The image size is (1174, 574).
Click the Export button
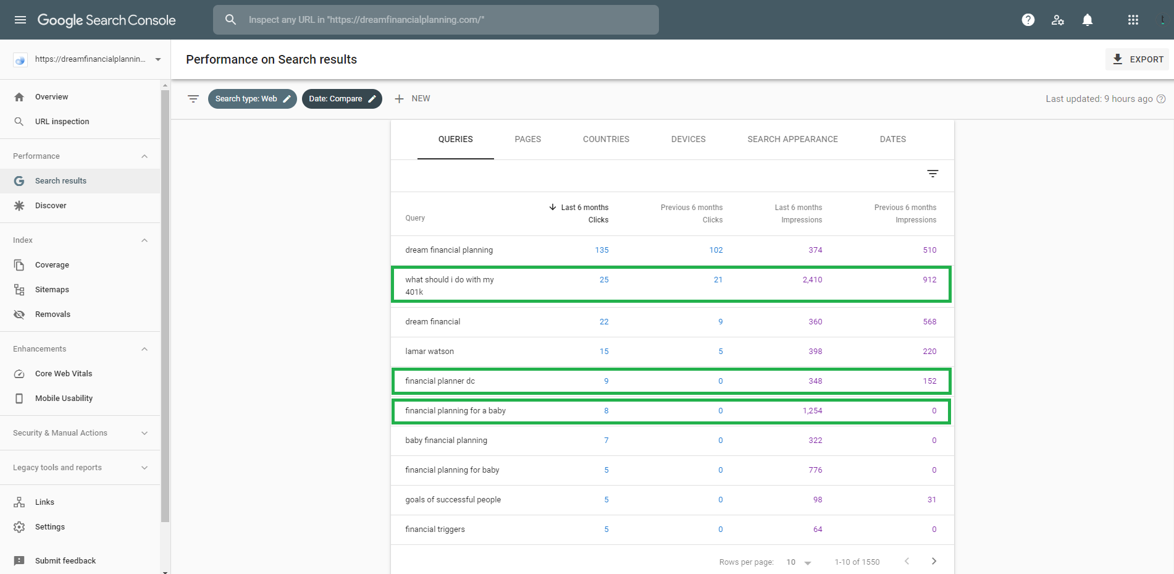click(x=1137, y=59)
